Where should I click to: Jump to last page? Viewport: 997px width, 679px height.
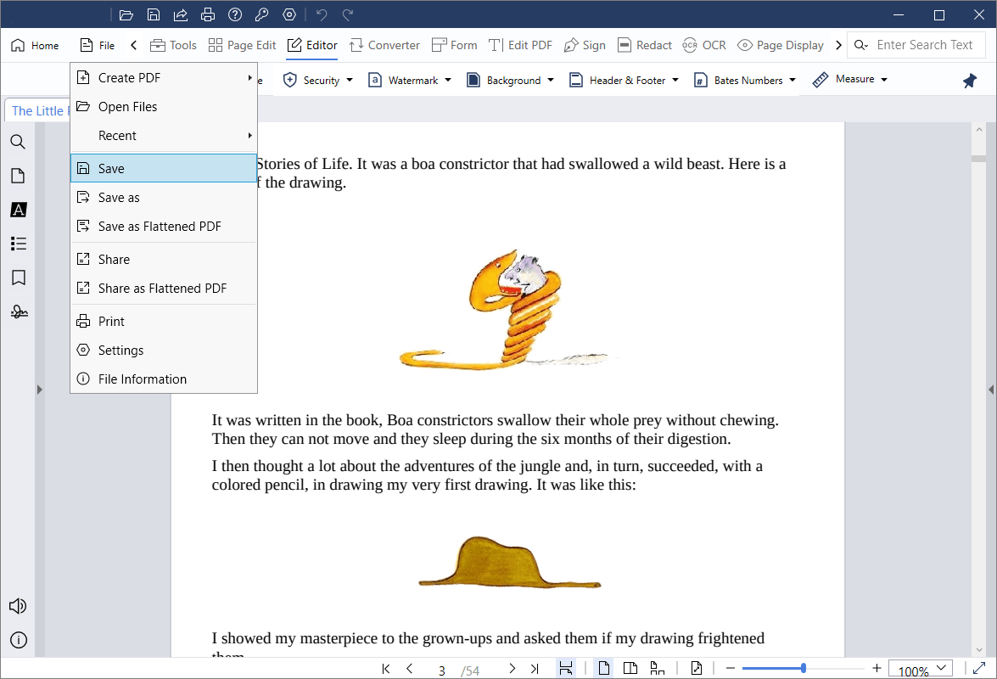(x=535, y=668)
